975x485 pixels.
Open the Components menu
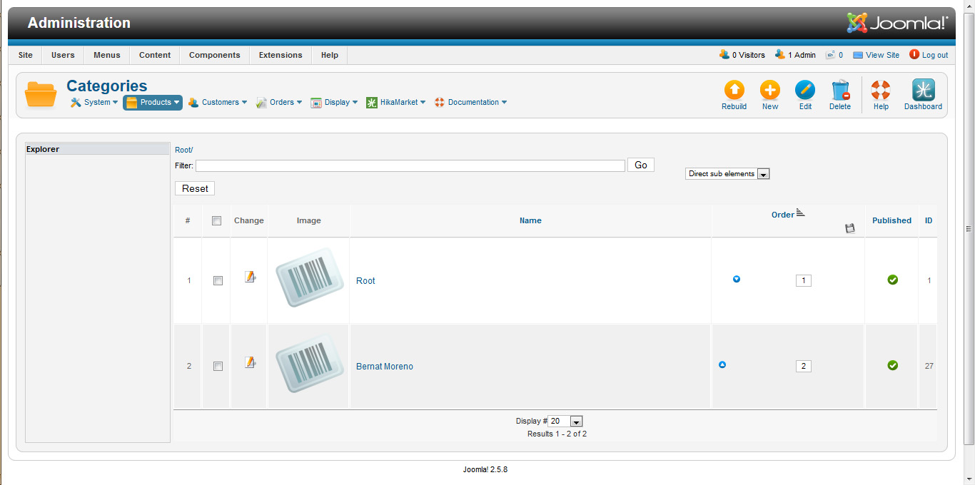215,55
